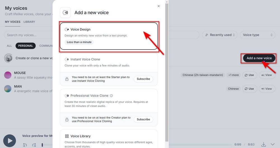280x148 pixels.
Task: Click the Chinese tag on MAN row
Action: [233, 89]
